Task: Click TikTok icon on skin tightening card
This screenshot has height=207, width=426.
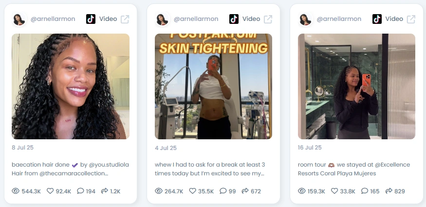Action: tap(234, 19)
